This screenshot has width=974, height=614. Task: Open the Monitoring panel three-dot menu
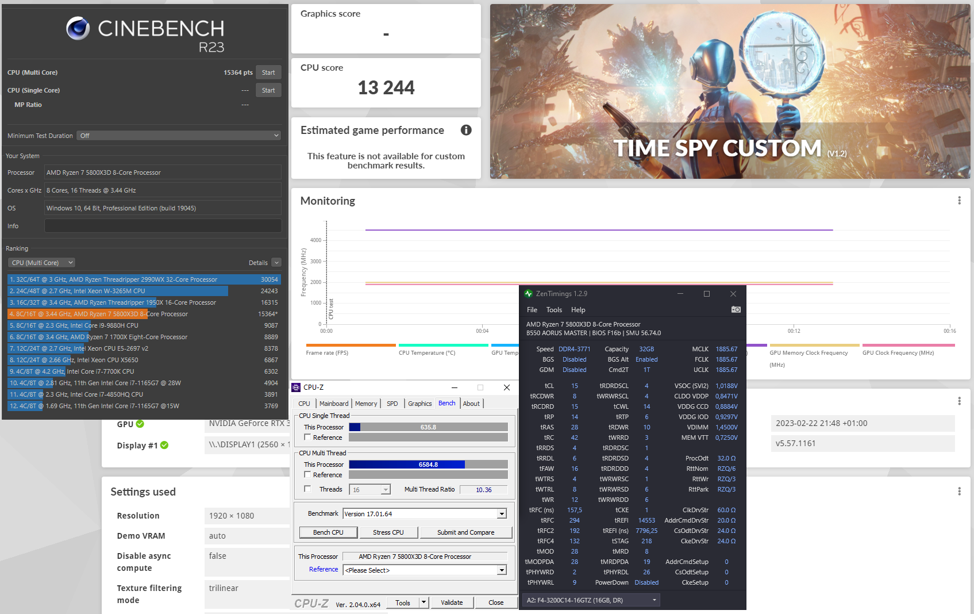click(x=959, y=200)
